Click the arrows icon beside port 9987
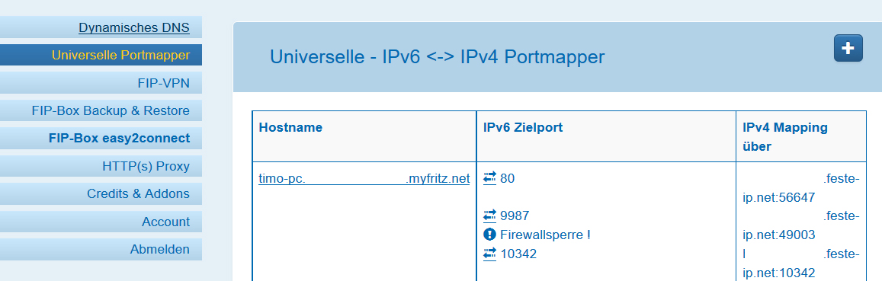Viewport: 882px width, 281px height. pos(490,216)
